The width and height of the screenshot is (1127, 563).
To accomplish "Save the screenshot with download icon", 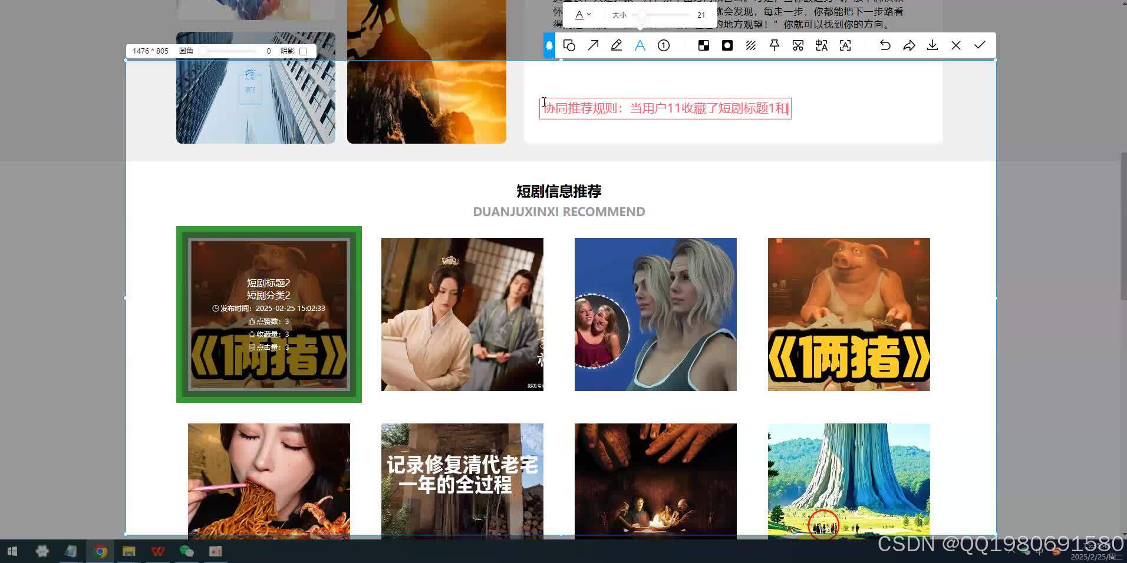I will point(932,45).
